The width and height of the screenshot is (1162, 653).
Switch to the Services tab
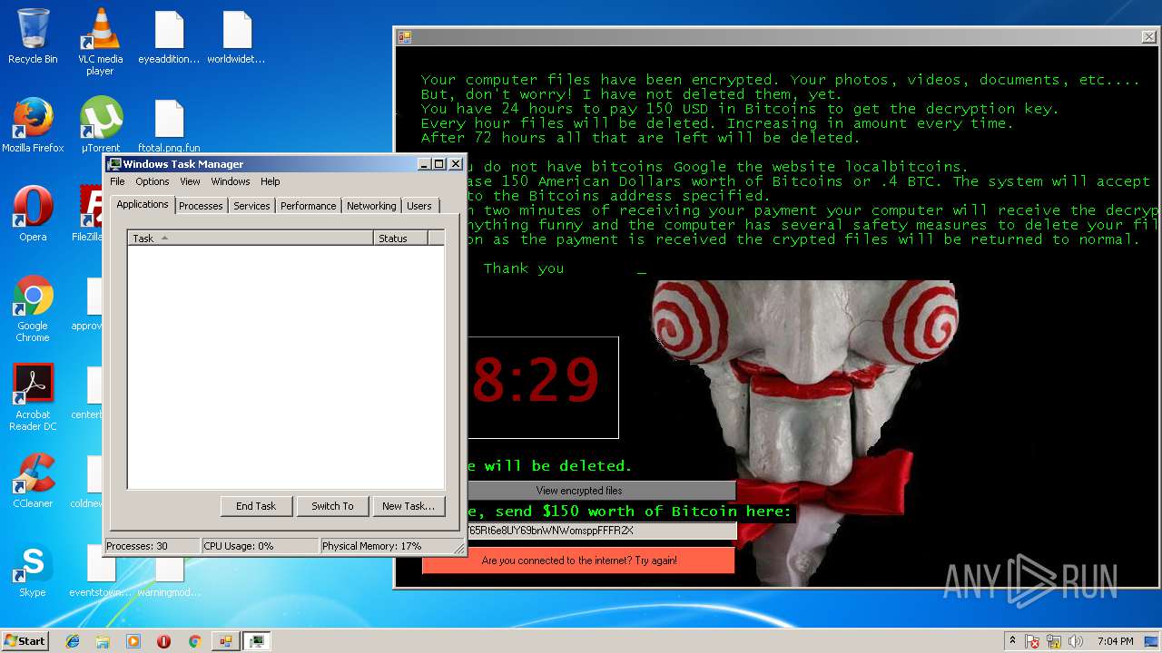[x=251, y=206]
